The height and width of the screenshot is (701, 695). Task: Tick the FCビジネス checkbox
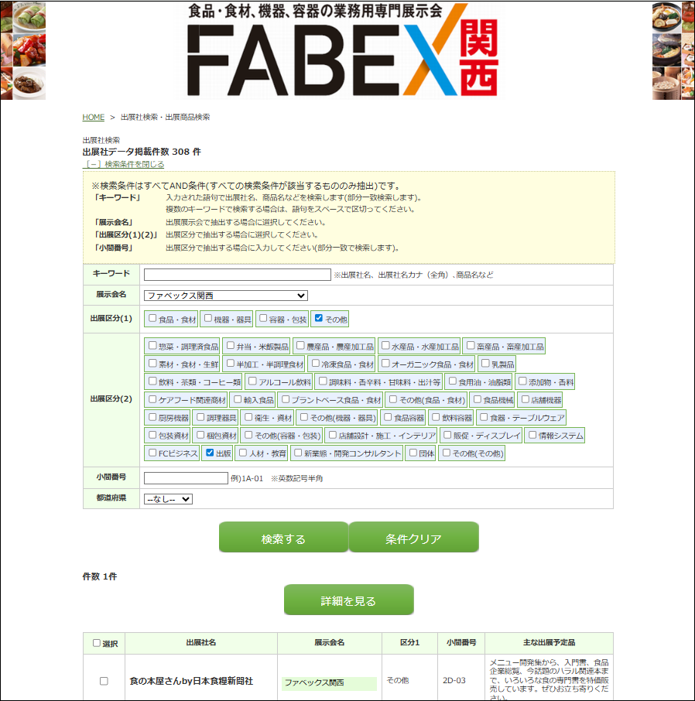click(x=153, y=453)
